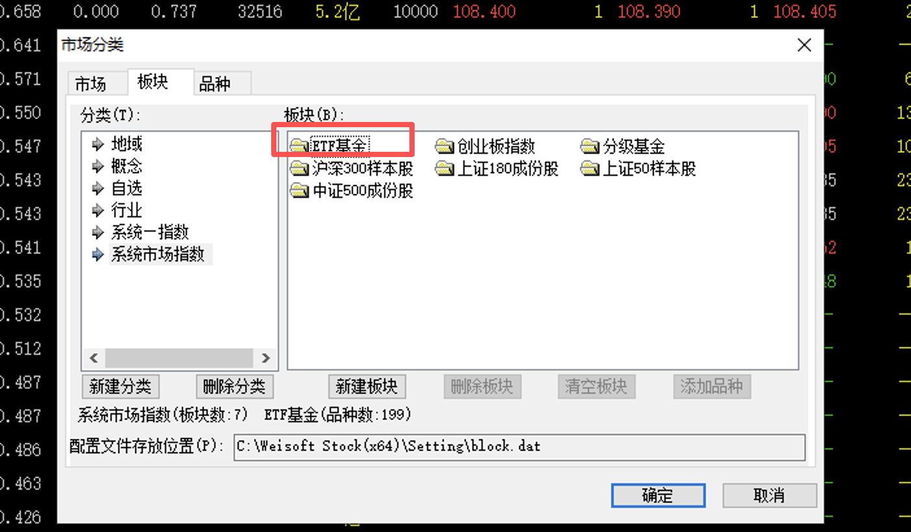Select the ETF基金 folder icon

[300, 146]
